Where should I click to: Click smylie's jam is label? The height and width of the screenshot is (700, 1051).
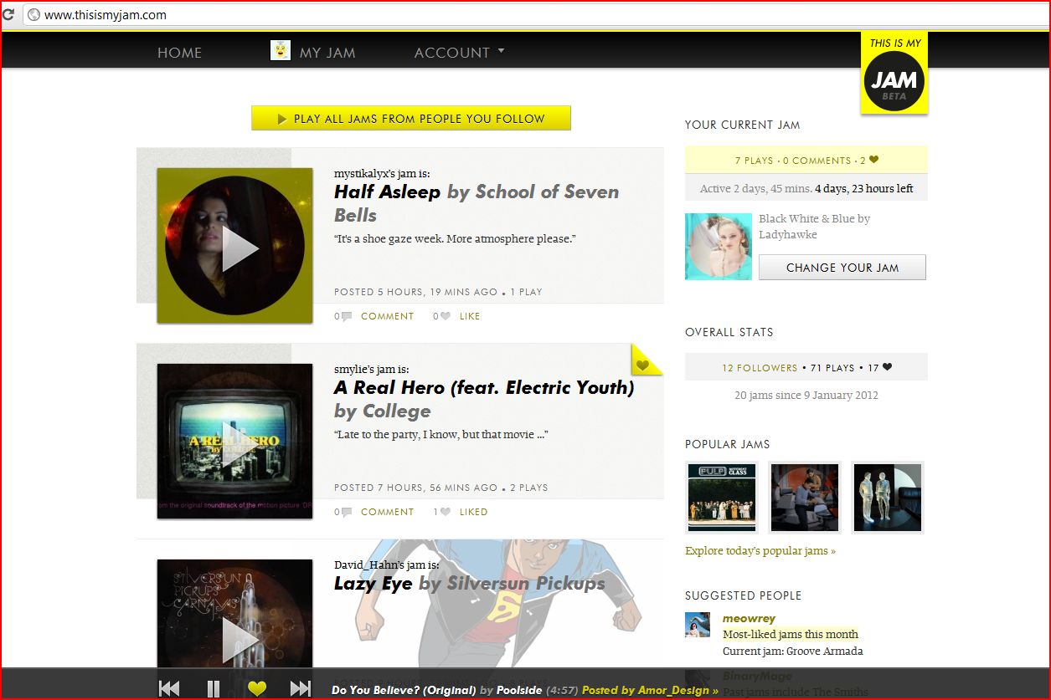coord(371,369)
